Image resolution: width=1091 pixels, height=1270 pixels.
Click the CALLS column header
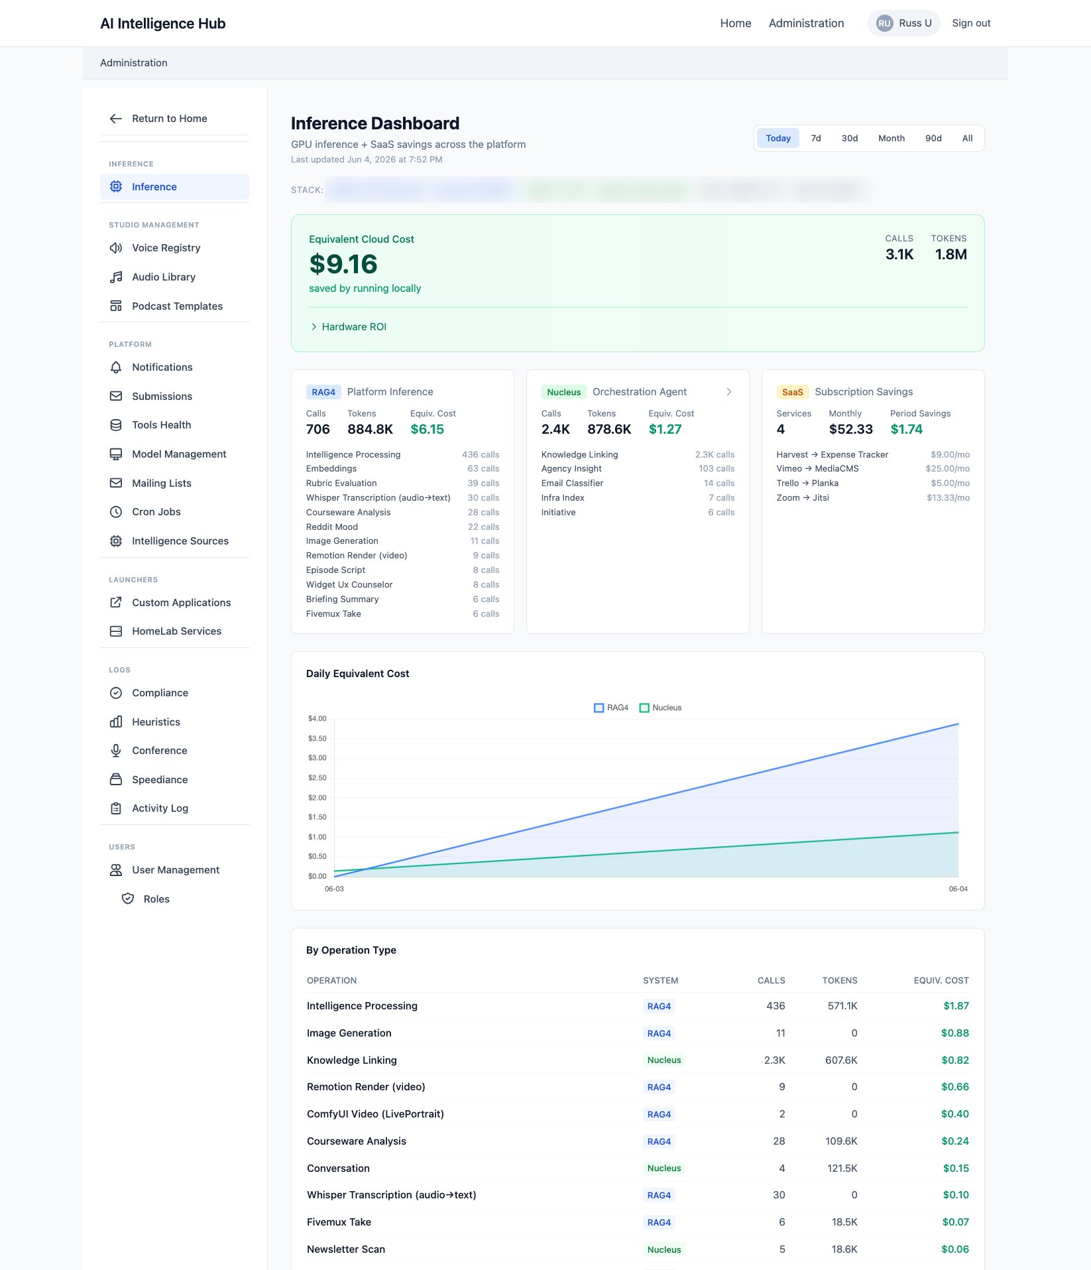tap(772, 981)
